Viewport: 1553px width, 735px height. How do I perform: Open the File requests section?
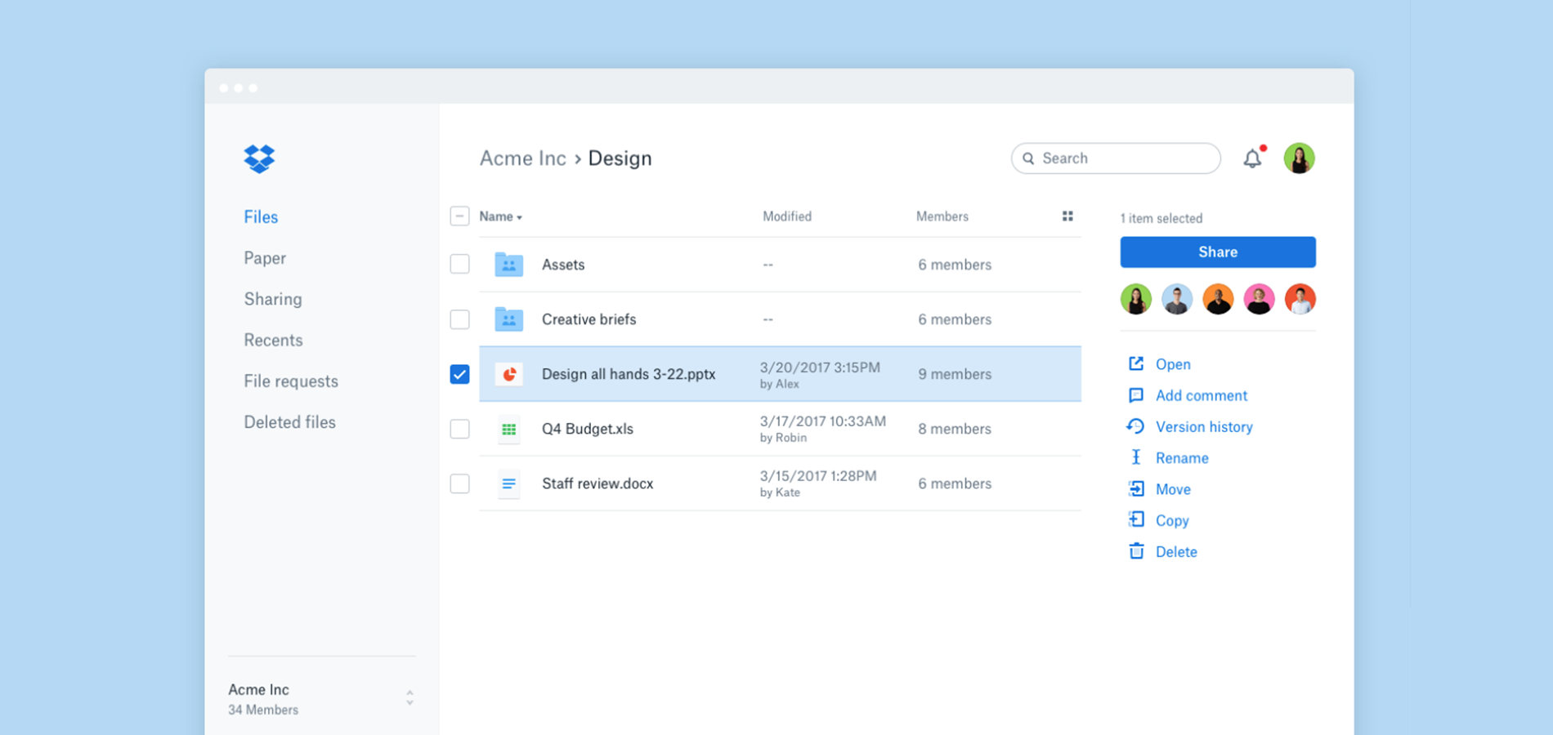tap(290, 381)
